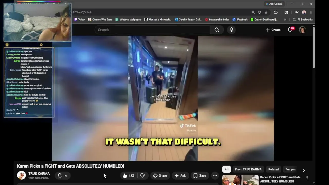Open the Chrome extensions puzzle icon
The image size is (329, 185).
(276, 12)
